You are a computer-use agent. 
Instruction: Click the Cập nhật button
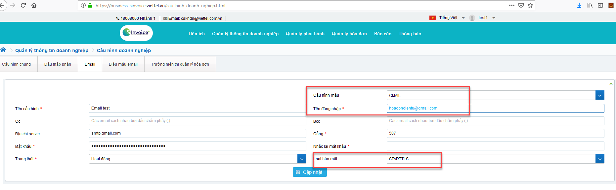310,172
